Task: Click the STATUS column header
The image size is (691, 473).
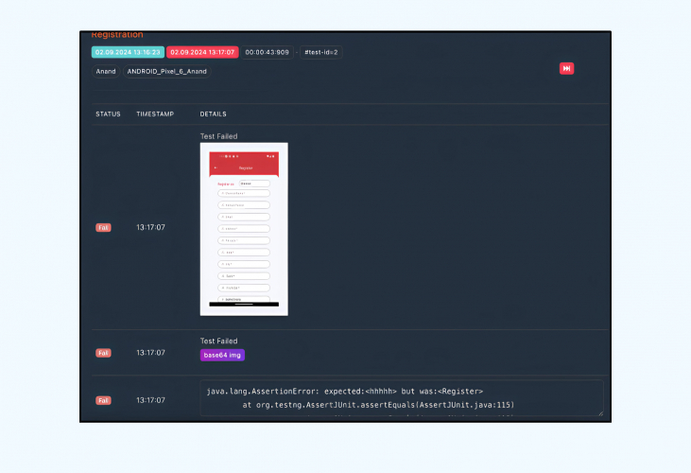Action: tap(108, 114)
